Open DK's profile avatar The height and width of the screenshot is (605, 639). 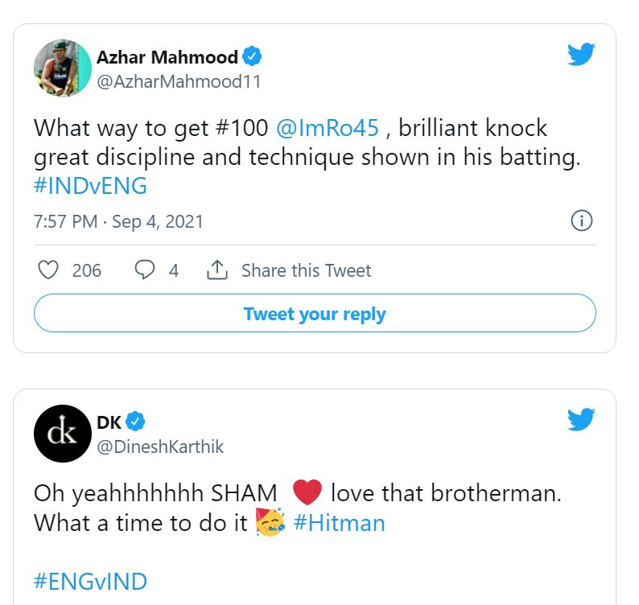point(63,434)
